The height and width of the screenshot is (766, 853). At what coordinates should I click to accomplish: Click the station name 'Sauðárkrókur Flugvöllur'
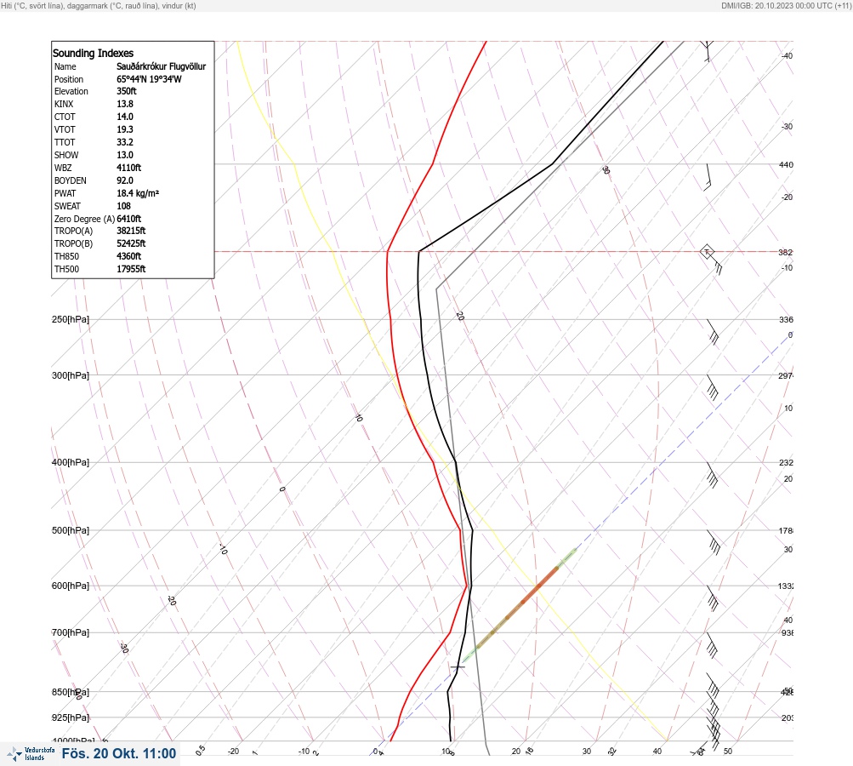pyautogui.click(x=161, y=66)
